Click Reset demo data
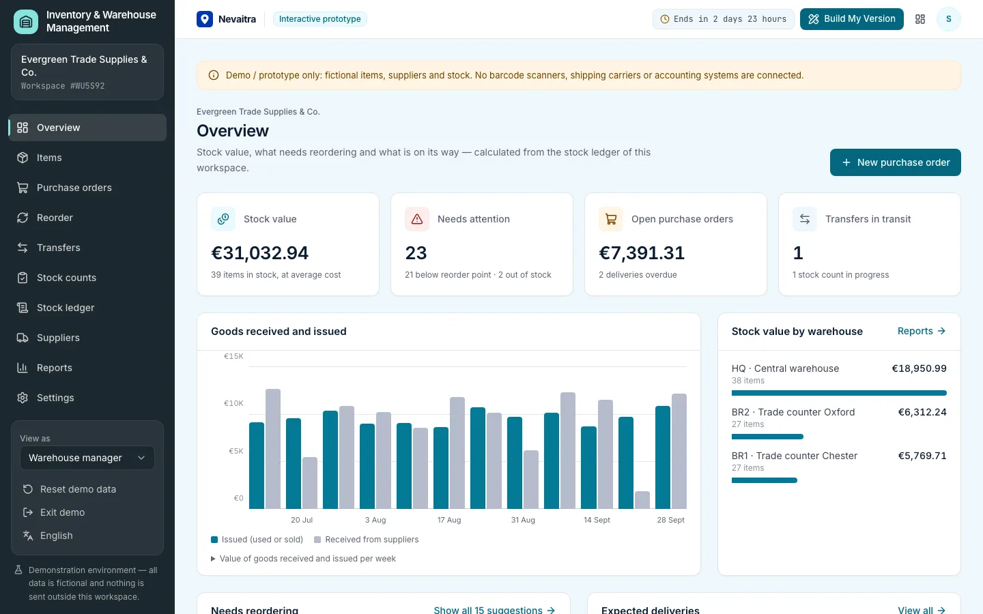This screenshot has width=983, height=614. click(87, 489)
